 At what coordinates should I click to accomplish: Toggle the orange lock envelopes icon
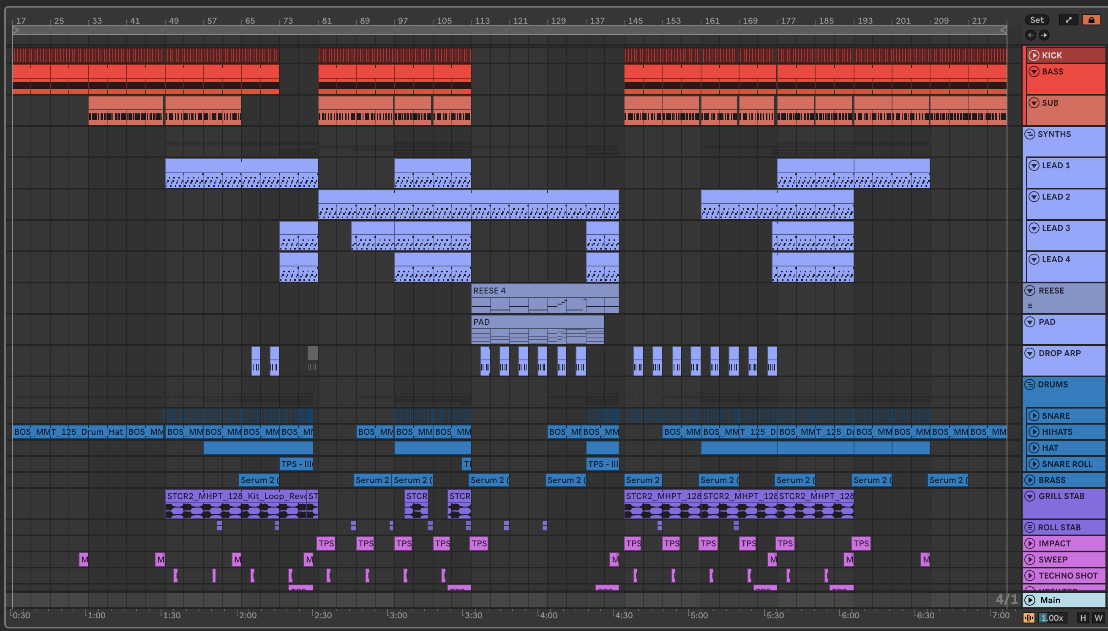point(1091,20)
